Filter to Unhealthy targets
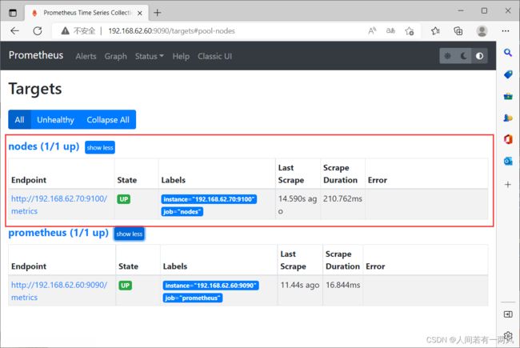Screen dimensions: 520x348 point(55,119)
